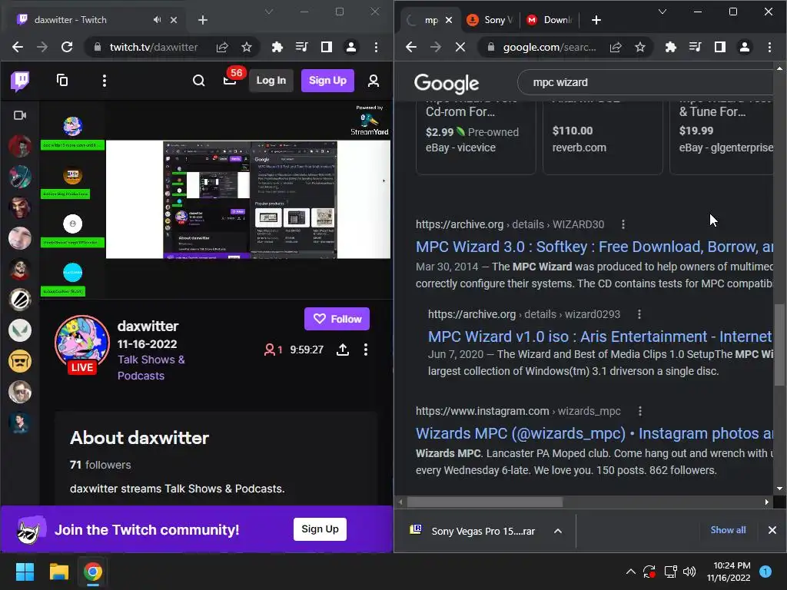The height and width of the screenshot is (590, 787).
Task: Click daxwitter LIVE avatar
Action: [x=81, y=343]
